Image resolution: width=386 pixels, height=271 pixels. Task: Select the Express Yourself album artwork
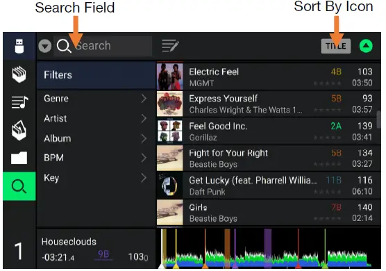170,104
